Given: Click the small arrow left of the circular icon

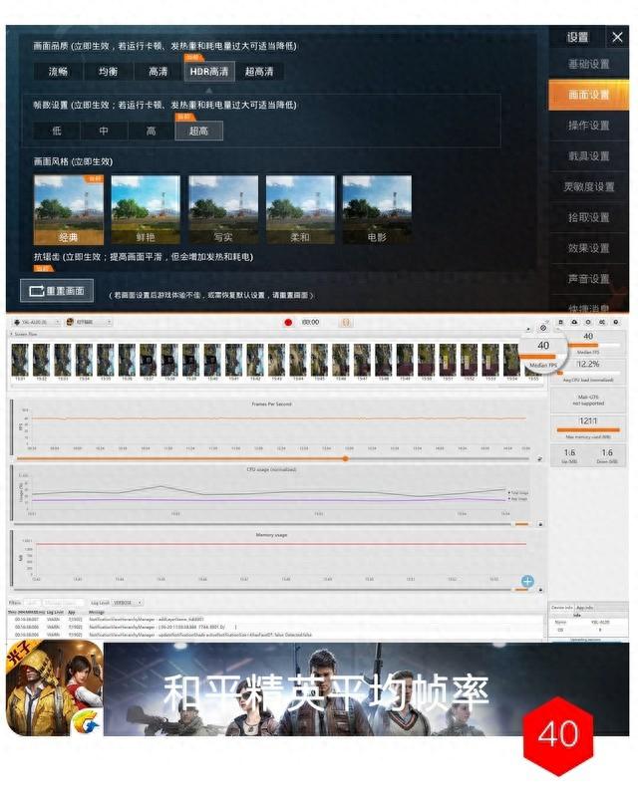Looking at the screenshot, I should point(528,329).
